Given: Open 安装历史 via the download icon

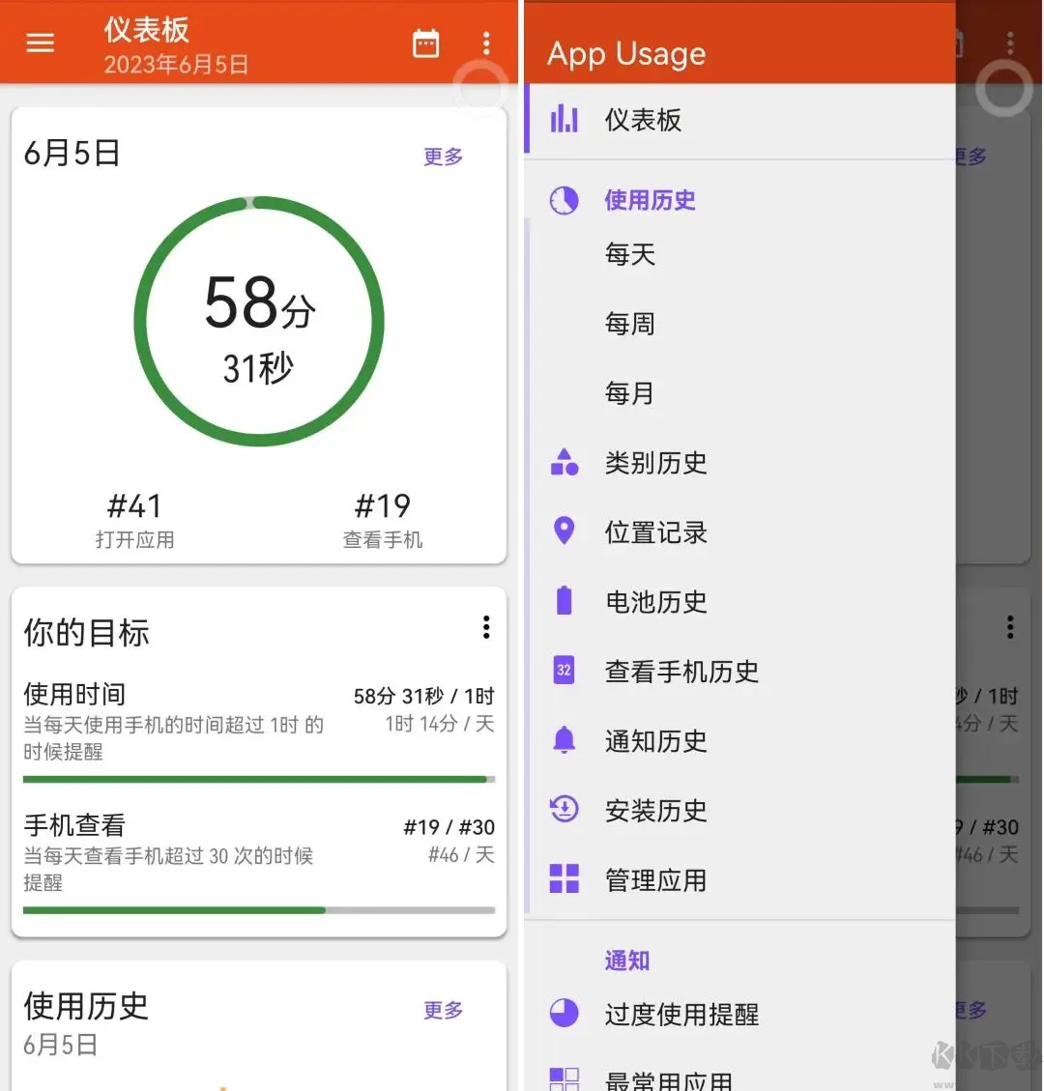Looking at the screenshot, I should (565, 811).
